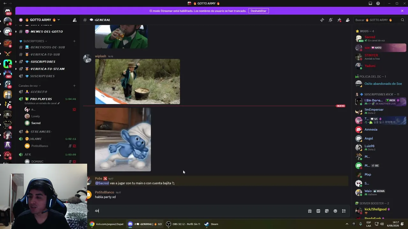Dismiss the Streamer mode banner
This screenshot has height=229, width=408.
coord(402,11)
